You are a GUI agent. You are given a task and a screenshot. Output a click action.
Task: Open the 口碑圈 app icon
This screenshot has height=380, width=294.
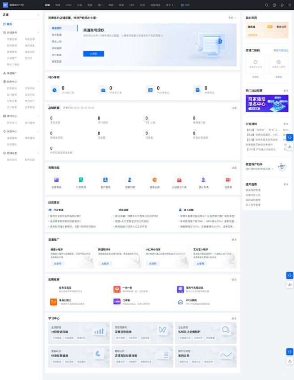click(x=117, y=302)
